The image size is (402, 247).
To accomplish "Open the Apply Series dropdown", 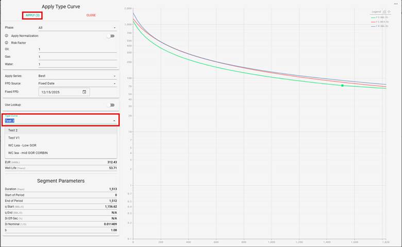I will (x=77, y=76).
